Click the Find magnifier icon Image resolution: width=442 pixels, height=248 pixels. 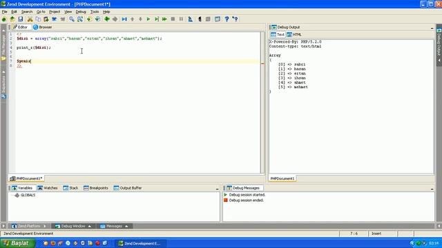coord(72,19)
